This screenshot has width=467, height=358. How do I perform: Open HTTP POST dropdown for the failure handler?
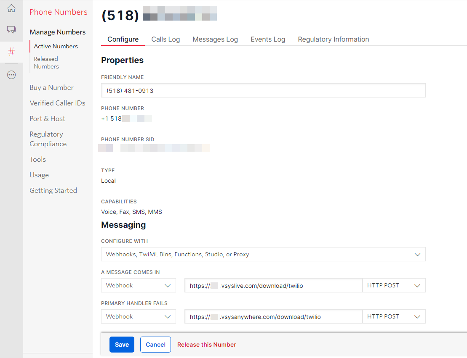(394, 316)
